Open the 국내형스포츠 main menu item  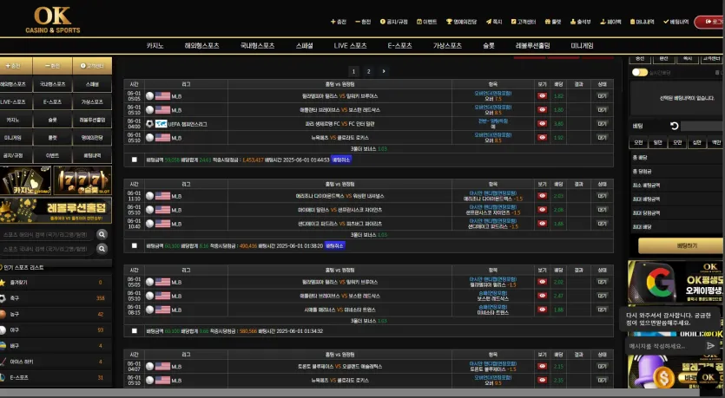[x=257, y=46]
